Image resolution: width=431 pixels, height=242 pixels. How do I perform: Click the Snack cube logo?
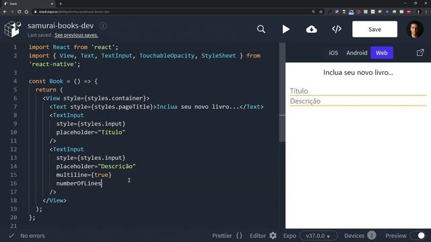13,29
